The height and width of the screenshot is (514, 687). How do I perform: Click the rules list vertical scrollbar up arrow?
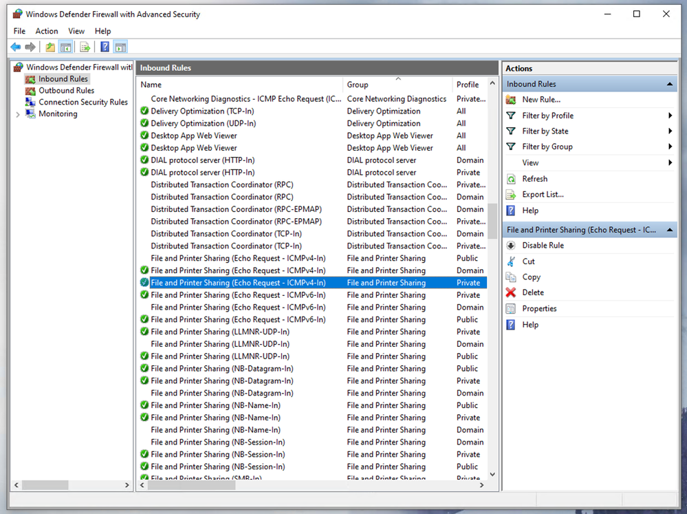pos(492,83)
